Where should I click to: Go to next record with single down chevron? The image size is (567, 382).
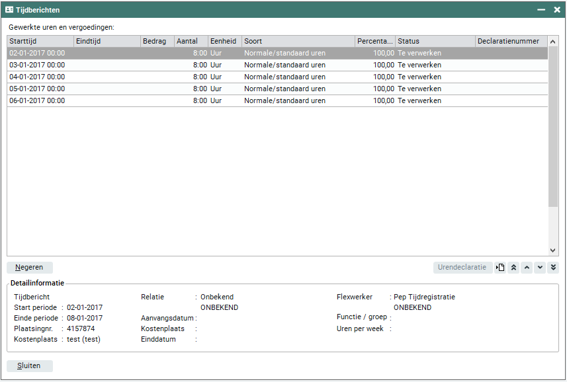point(540,268)
